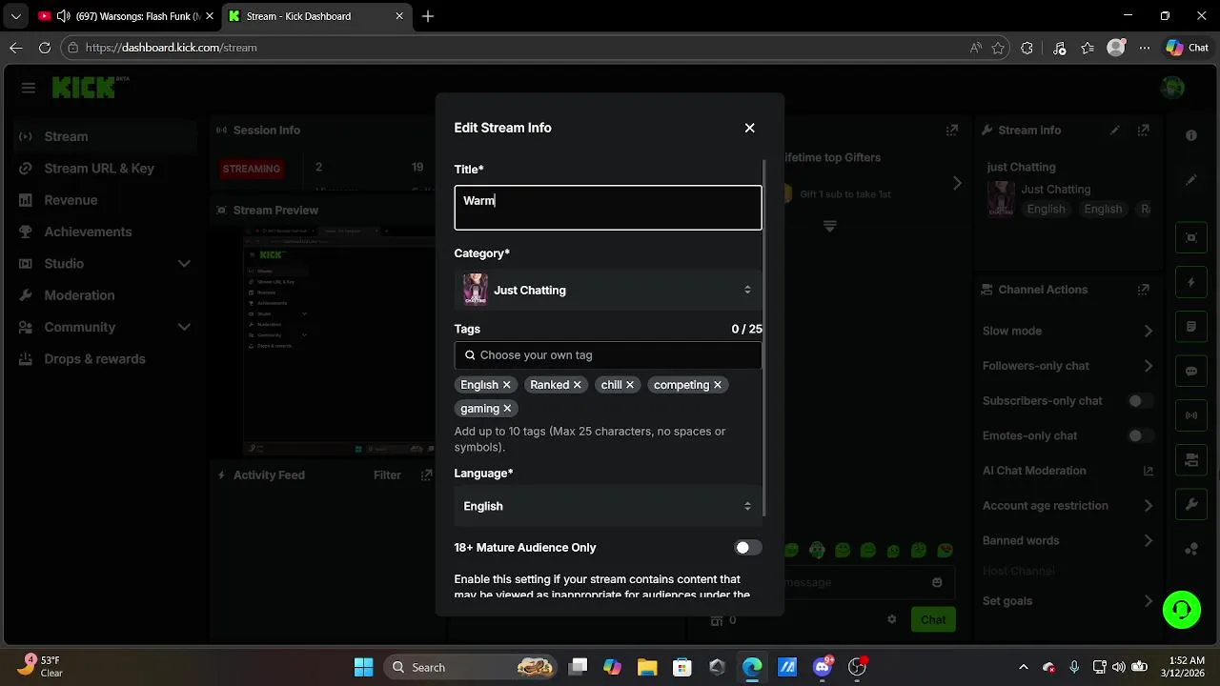Pop out the Stream Info panel

pos(1144,131)
